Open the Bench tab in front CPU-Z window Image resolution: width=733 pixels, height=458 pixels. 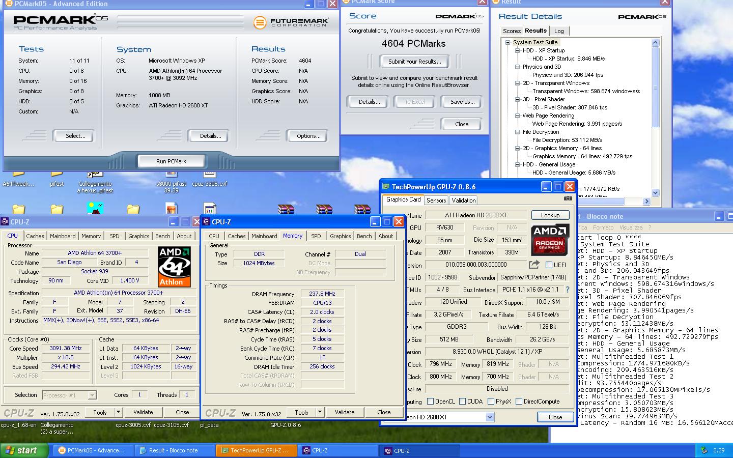click(x=364, y=236)
